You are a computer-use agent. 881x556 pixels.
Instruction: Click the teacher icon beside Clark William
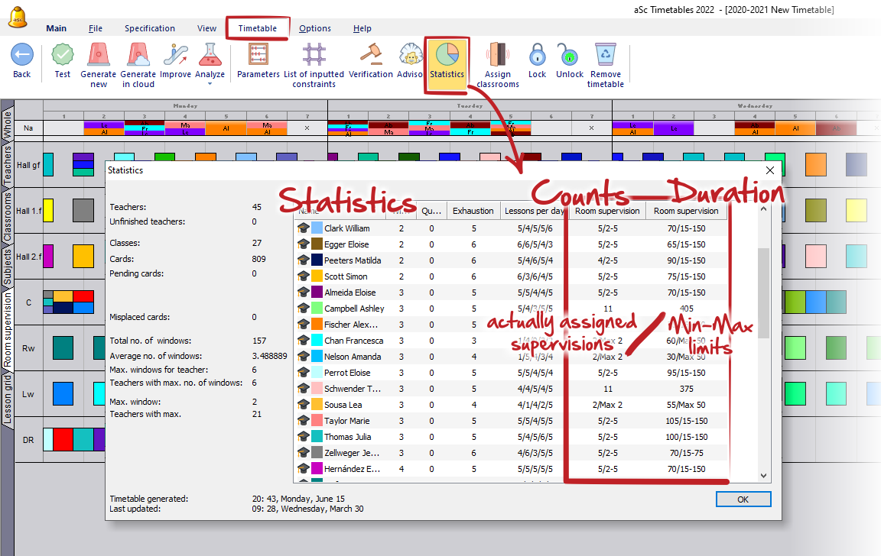[x=304, y=228]
